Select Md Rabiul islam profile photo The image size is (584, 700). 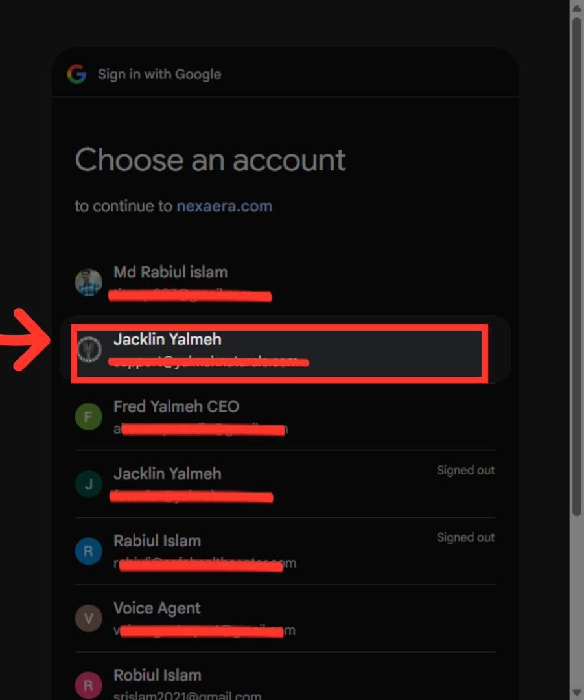88,282
